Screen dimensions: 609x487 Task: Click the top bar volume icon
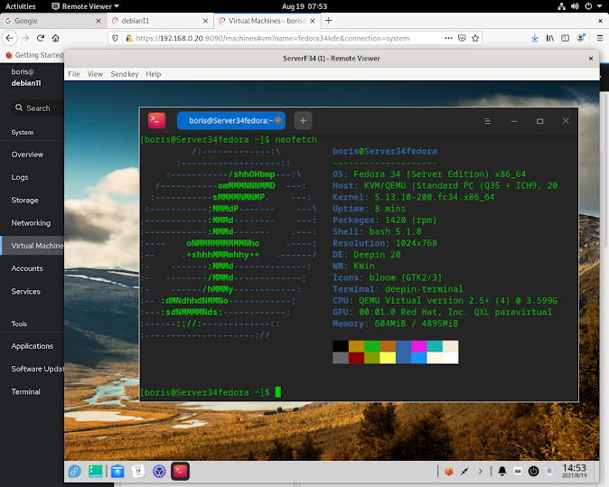(x=575, y=6)
